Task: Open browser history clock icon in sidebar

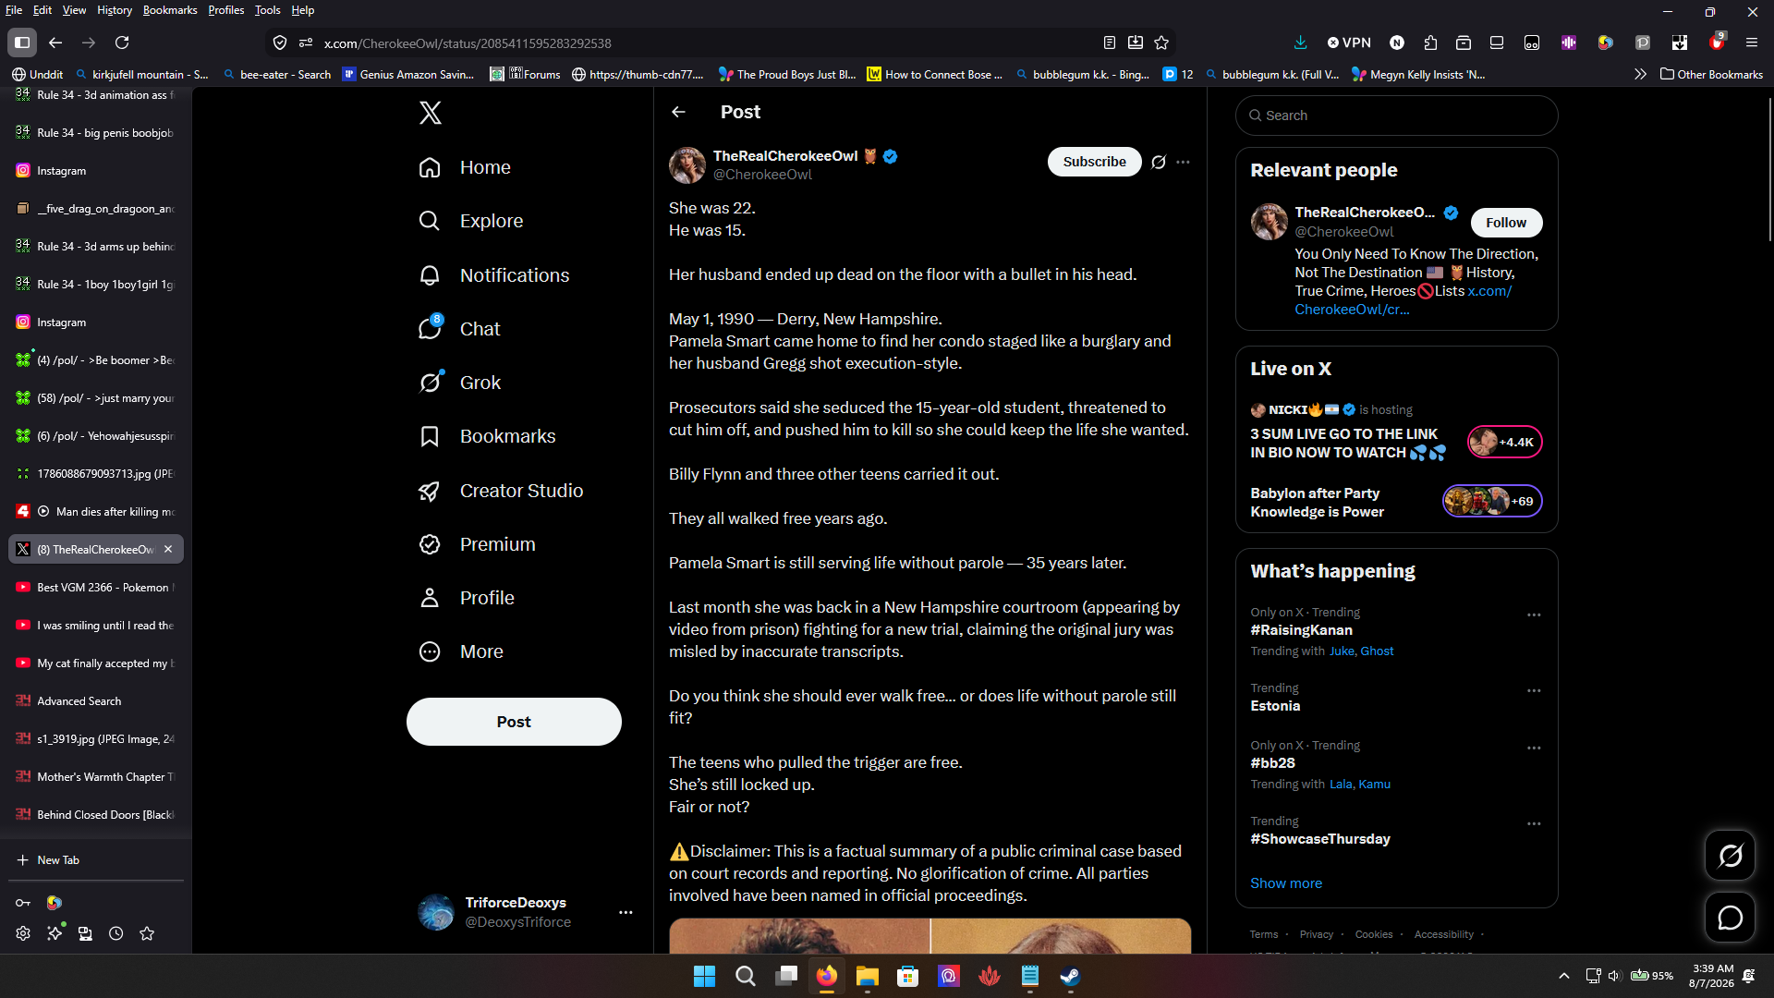Action: click(115, 933)
